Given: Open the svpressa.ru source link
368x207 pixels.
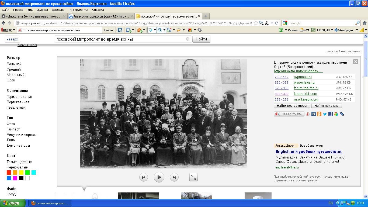Looking at the screenshot, I should pos(303,77).
